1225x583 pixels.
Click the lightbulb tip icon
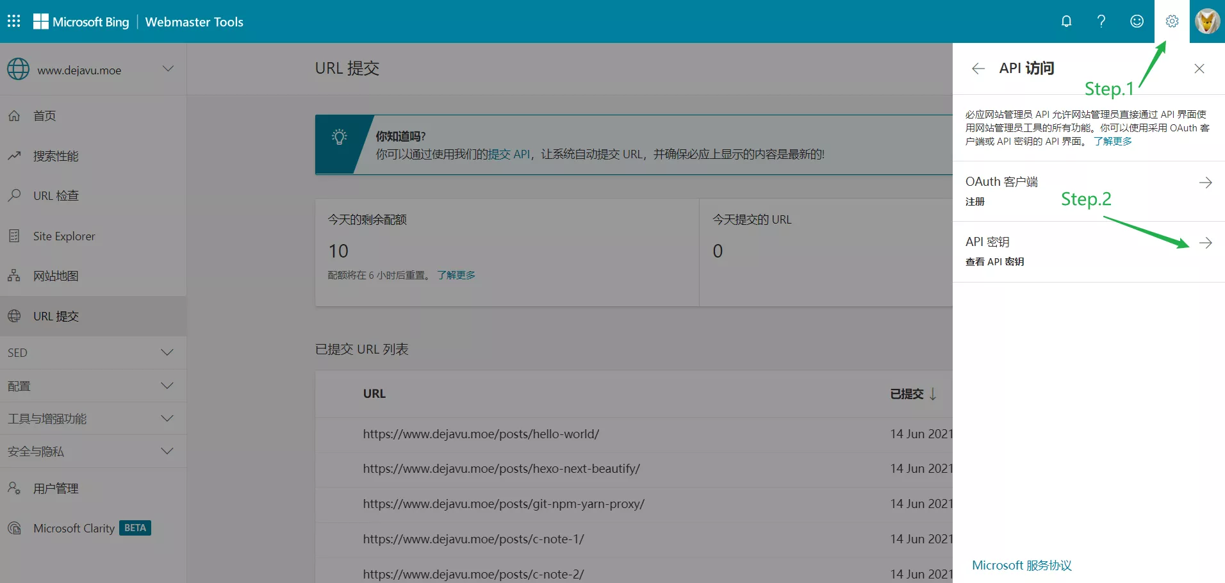tap(339, 136)
